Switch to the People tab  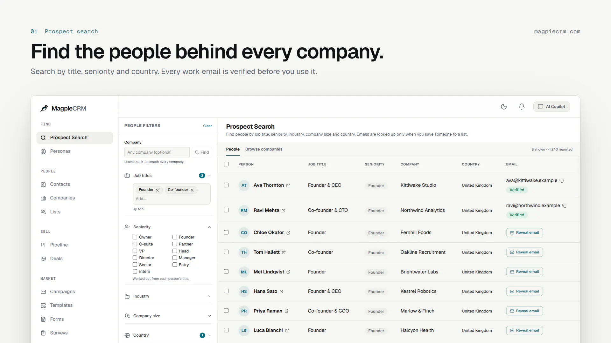point(233,149)
